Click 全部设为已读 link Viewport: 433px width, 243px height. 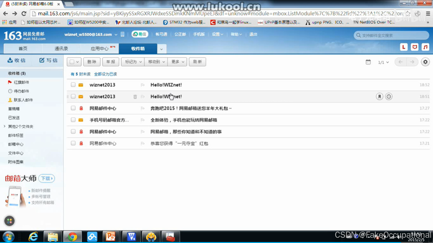105,74
